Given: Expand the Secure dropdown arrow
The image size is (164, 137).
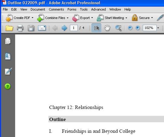Looking at the screenshot, I should click(x=152, y=18).
